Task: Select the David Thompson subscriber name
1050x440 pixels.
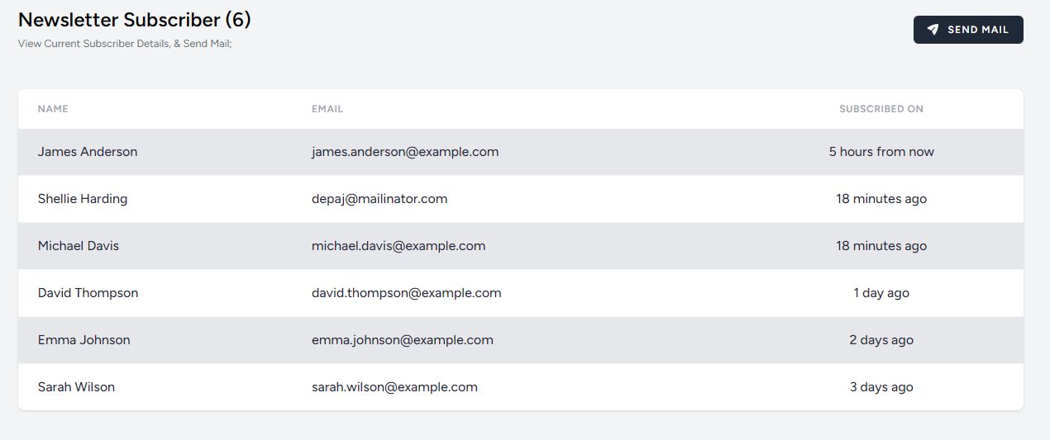Action: pyautogui.click(x=88, y=293)
